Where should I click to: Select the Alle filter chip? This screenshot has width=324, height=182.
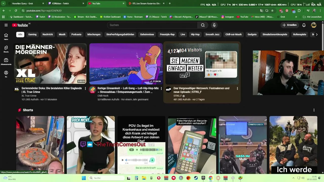[20, 34]
